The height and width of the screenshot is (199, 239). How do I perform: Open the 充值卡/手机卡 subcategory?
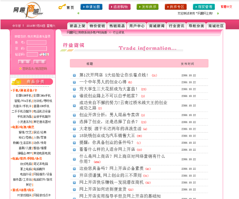coord(22,106)
